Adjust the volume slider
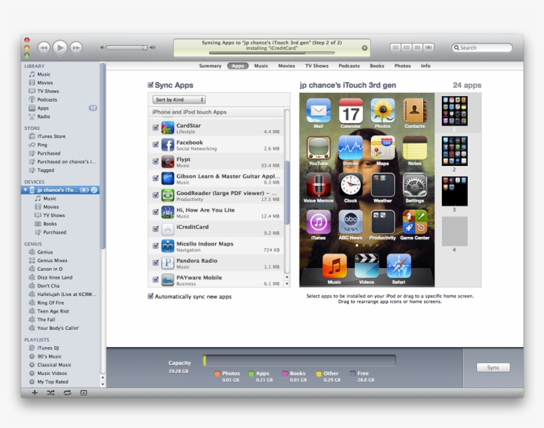 [127, 48]
